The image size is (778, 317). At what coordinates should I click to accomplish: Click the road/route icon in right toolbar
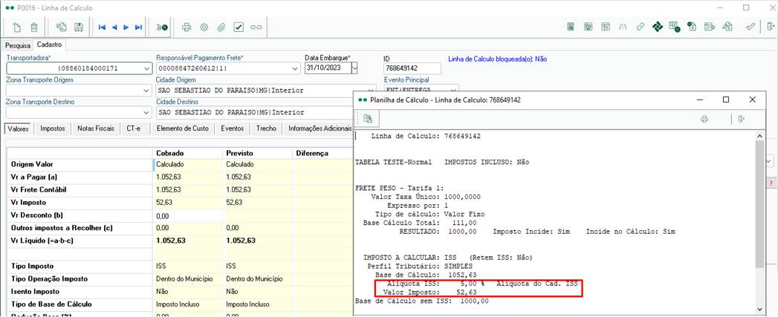point(622,27)
